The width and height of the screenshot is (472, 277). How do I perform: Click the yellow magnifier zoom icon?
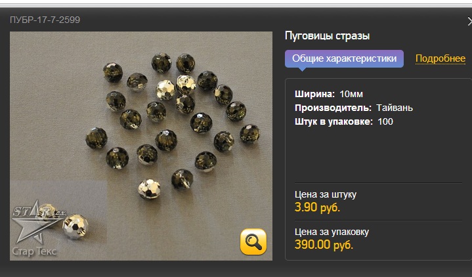tap(253, 242)
